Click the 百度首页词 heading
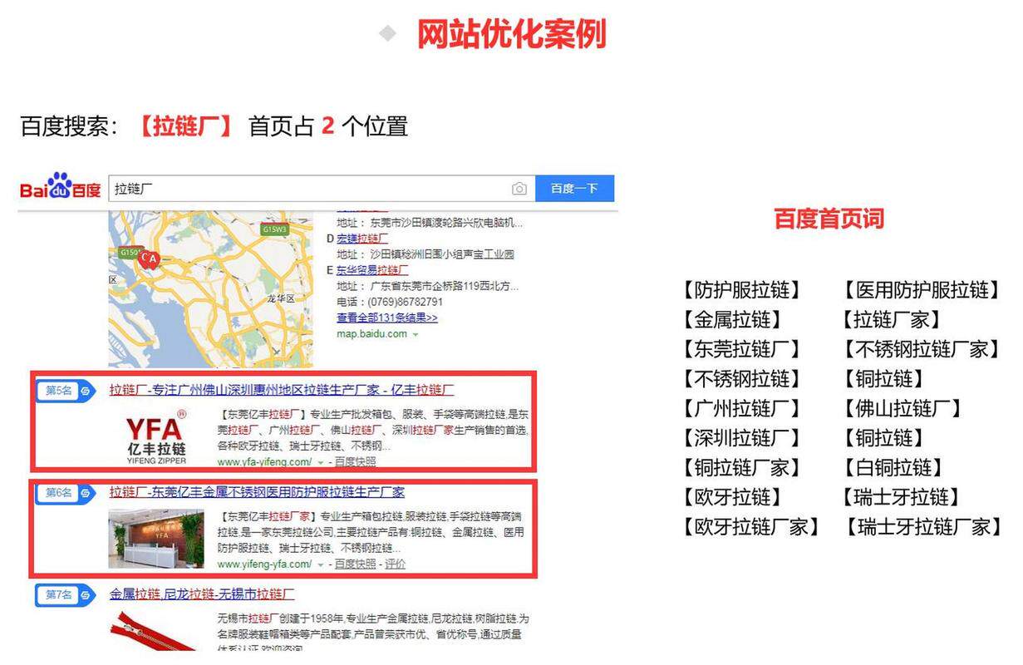 point(829,219)
